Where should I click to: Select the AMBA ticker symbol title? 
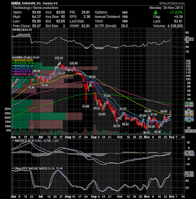(x=15, y=3)
